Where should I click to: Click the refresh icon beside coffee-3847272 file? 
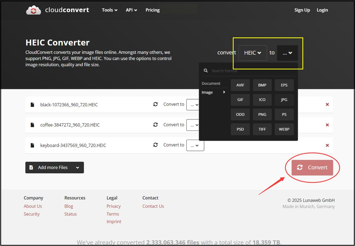click(155, 125)
